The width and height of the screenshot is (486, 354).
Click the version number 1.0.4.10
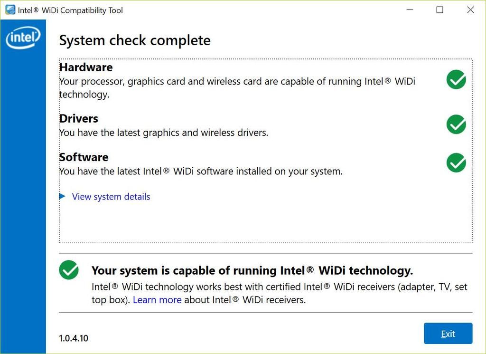74,338
